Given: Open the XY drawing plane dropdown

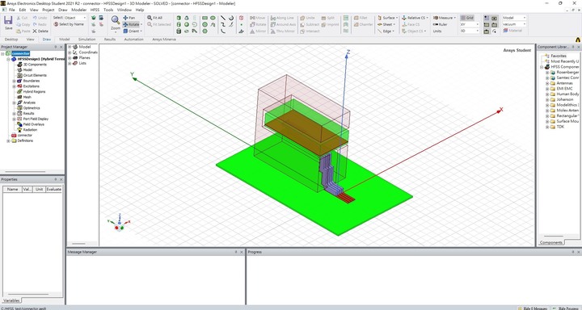Looking at the screenshot, I should pyautogui.click(x=470, y=24).
